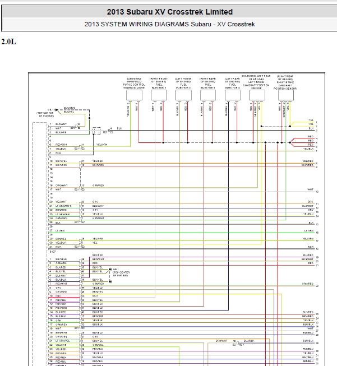337x366 pixels.
Task: Click the 'RED/GRN' label at top pin 6
Action: [x=61, y=145]
